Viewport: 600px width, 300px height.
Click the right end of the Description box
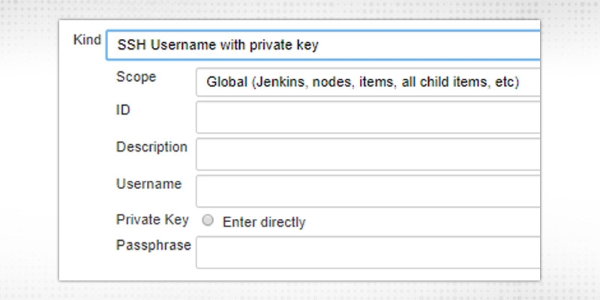(x=529, y=154)
